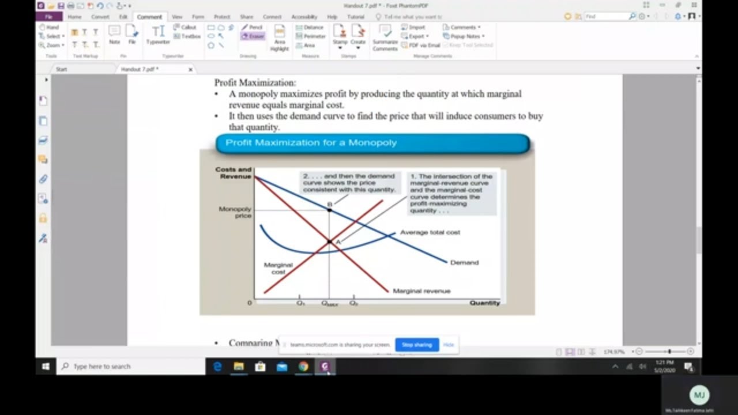Adjust the zoom slider in status bar
The height and width of the screenshot is (415, 738).
coord(669,352)
